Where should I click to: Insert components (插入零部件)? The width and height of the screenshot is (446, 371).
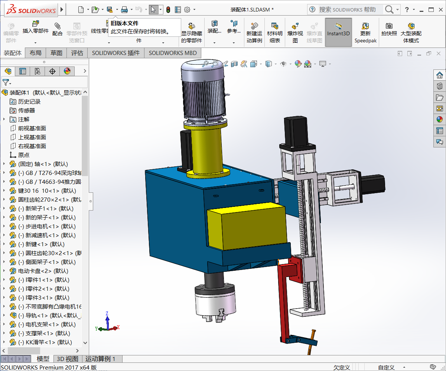(x=36, y=27)
